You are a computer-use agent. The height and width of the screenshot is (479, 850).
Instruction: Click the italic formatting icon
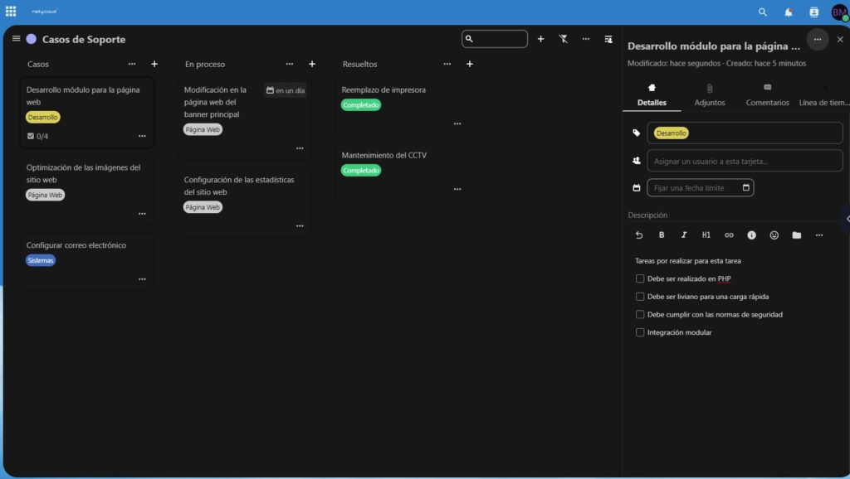click(684, 235)
